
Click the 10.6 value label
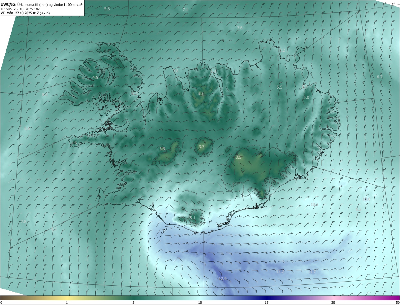tap(366, 199)
